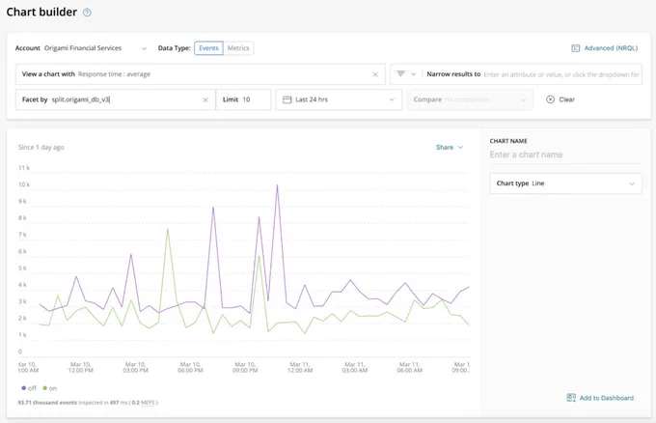Click the filter funnel icon

pyautogui.click(x=400, y=73)
